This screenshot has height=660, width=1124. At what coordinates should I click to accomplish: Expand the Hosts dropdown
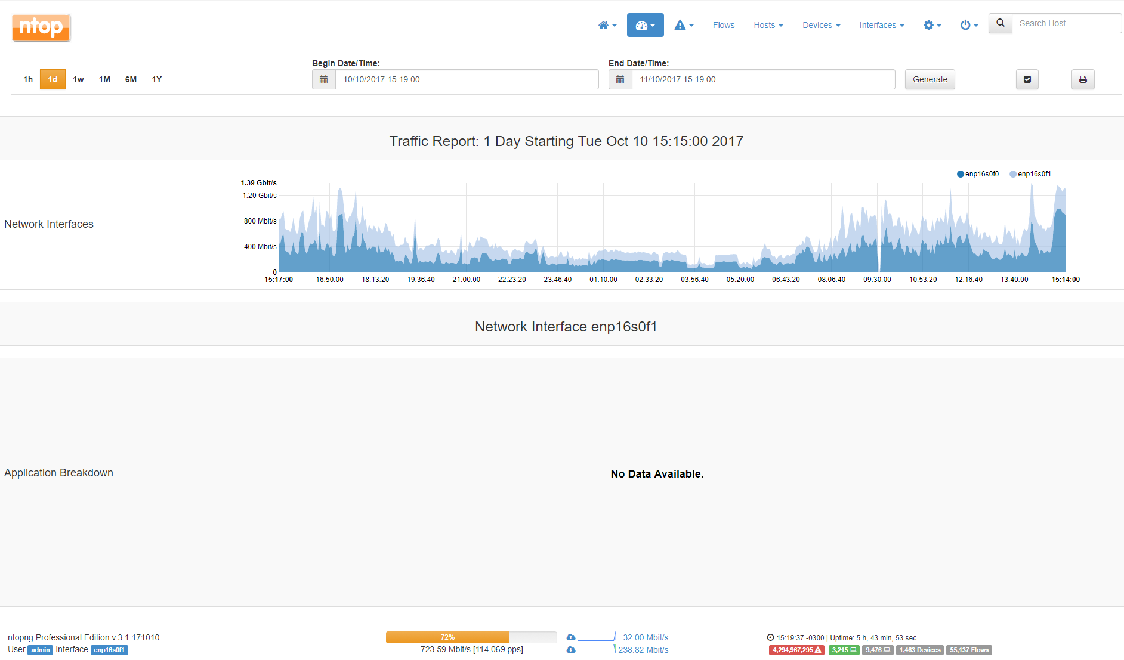click(768, 25)
